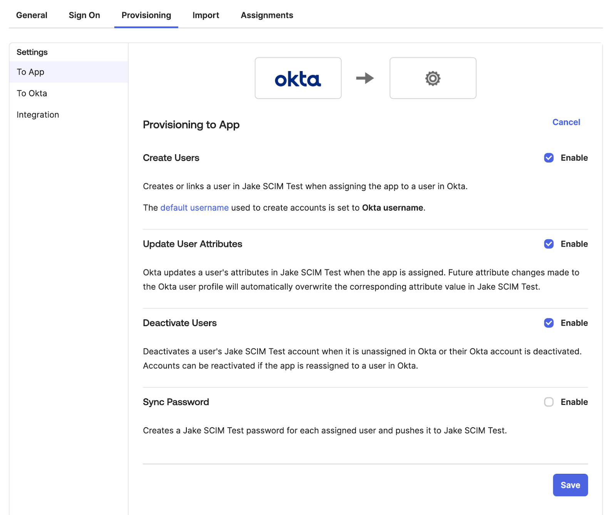Disable the Create Users checkbox

point(549,158)
